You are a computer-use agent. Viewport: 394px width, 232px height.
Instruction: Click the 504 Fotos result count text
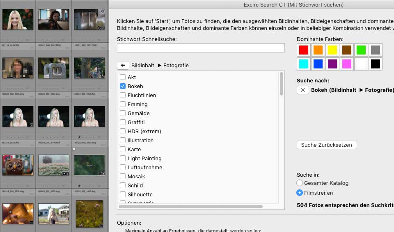[345, 205]
